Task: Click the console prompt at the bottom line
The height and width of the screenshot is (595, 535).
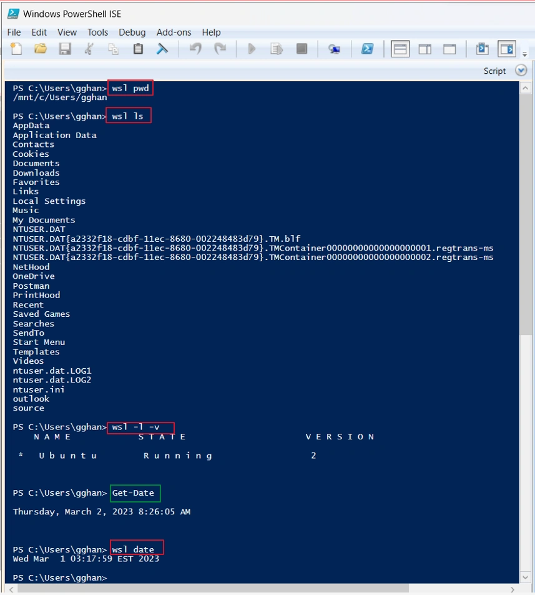Action: [x=60, y=577]
